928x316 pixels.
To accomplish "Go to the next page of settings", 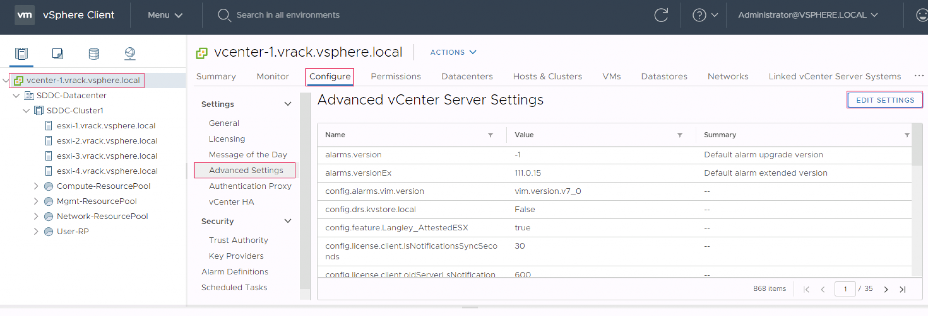I will coord(886,289).
